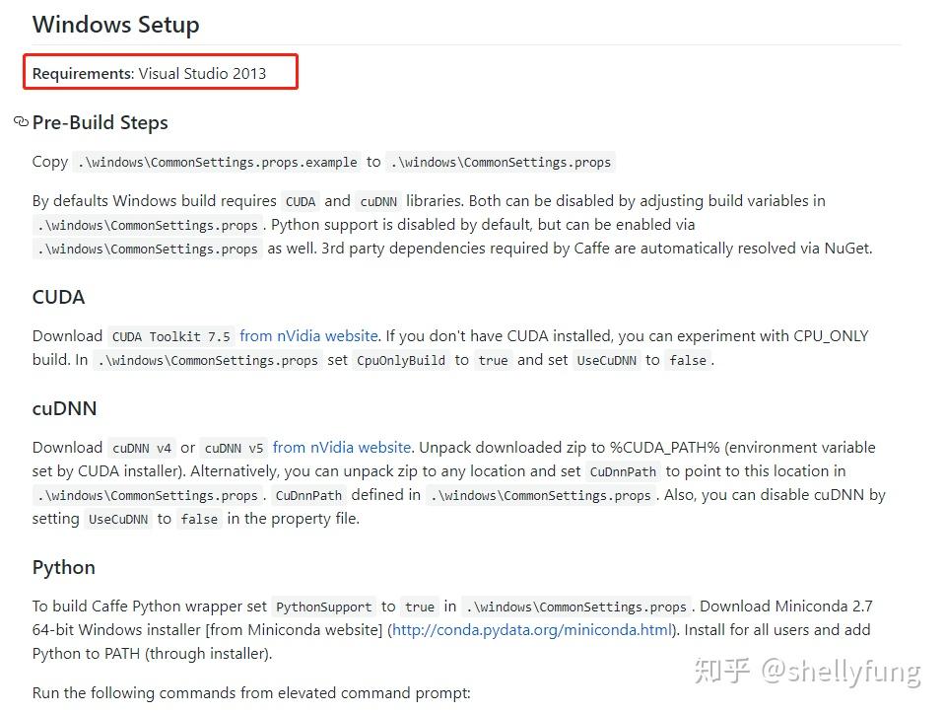
Task: Open the conda.pydata.org miniconda link
Action: point(531,630)
